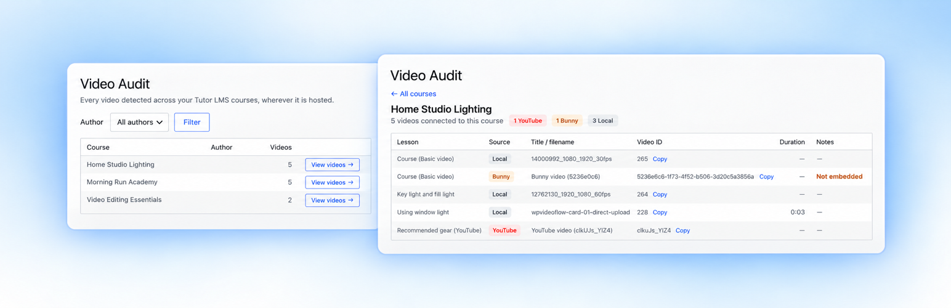Click the YouTube source badge in table
This screenshot has height=308, width=951.
coord(504,230)
